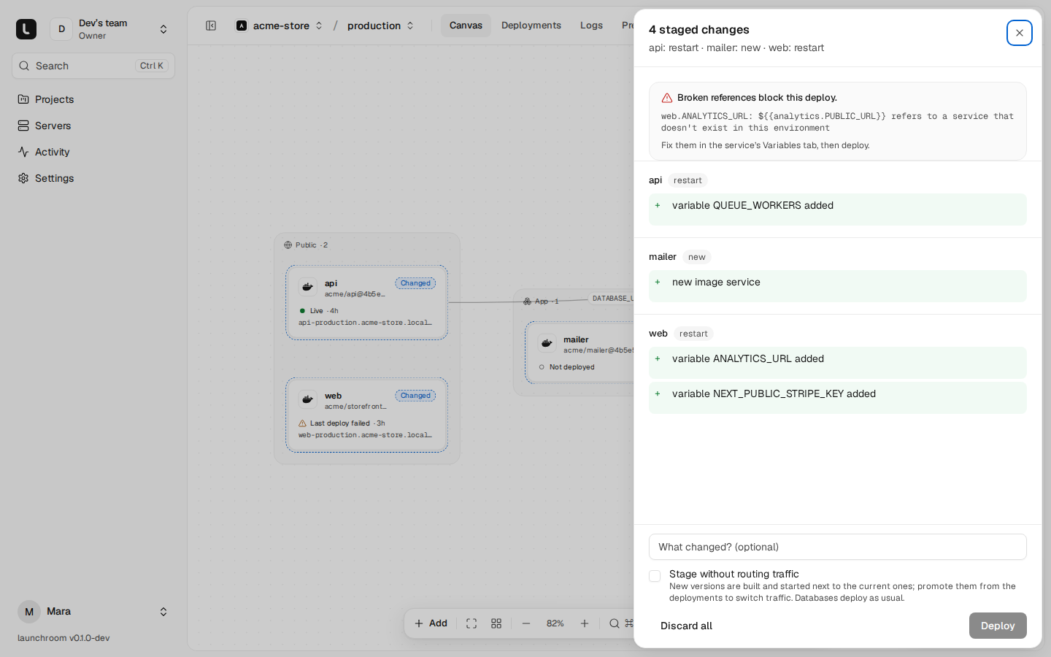Click the 82% zoom level value

point(555,623)
